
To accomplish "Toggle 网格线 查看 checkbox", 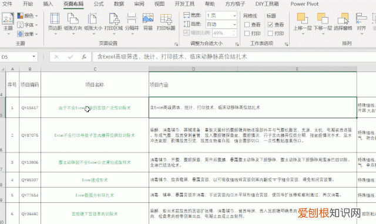I will click(x=247, y=25).
